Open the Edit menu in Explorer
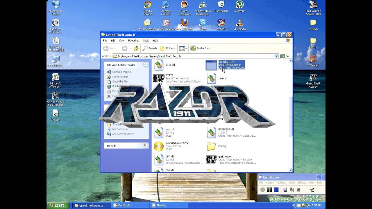The image size is (372, 209). tap(113, 41)
